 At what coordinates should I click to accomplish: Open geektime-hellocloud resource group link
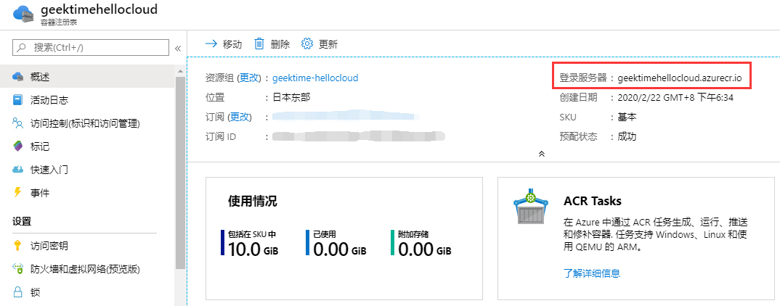(x=315, y=78)
